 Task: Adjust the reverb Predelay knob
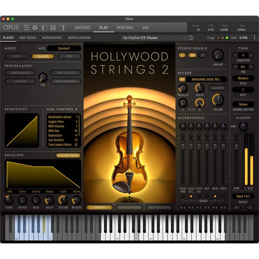tap(183, 88)
